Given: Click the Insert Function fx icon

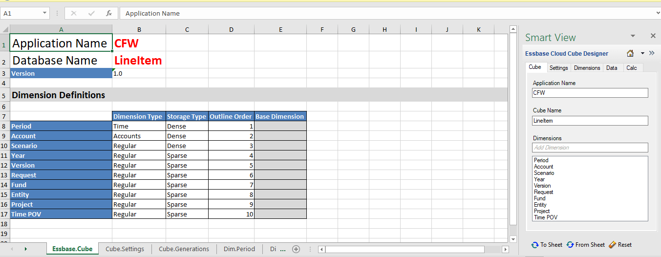Looking at the screenshot, I should 109,13.
